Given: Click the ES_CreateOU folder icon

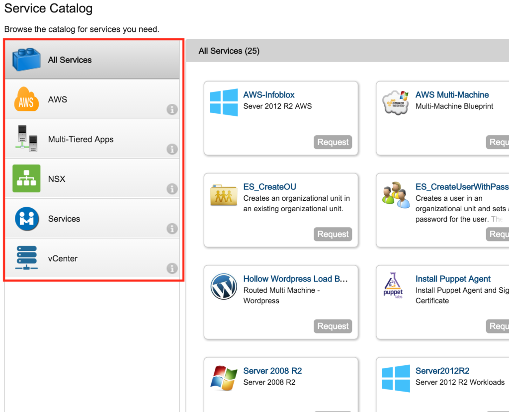Looking at the screenshot, I should (224, 195).
